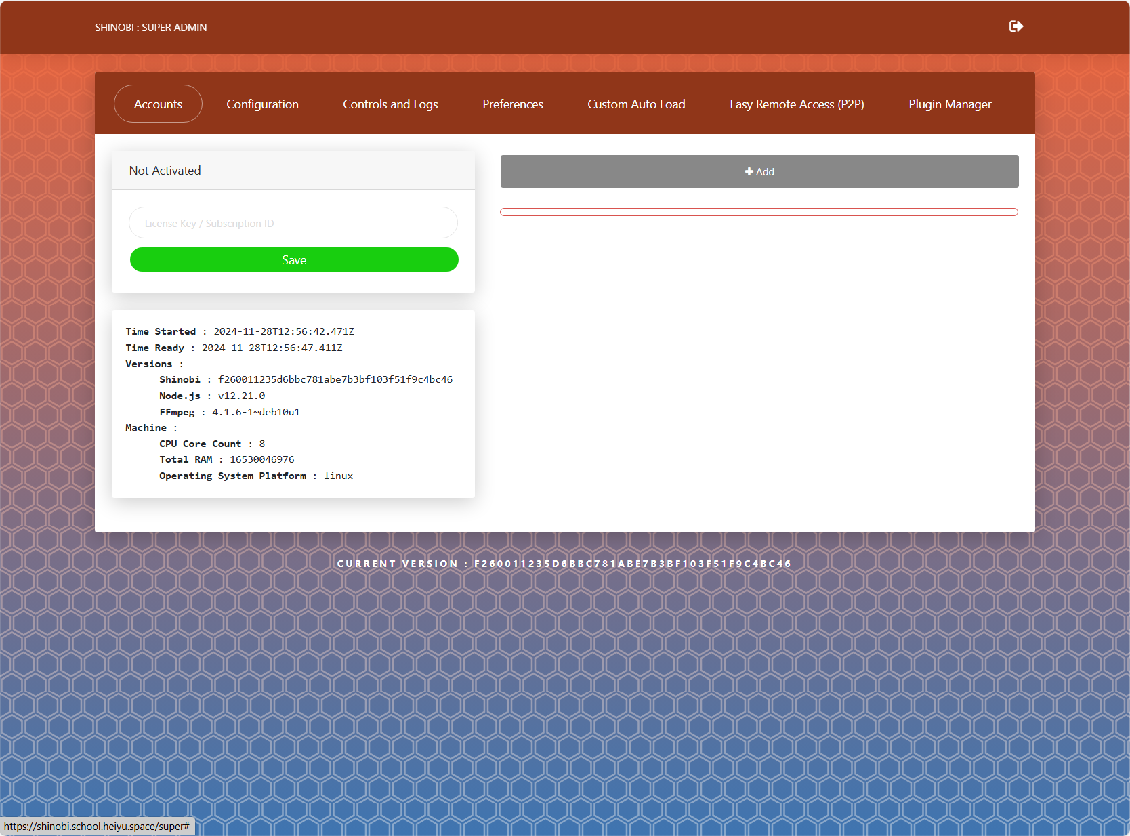Open the Accounts tab
1130x836 pixels.
click(x=158, y=104)
